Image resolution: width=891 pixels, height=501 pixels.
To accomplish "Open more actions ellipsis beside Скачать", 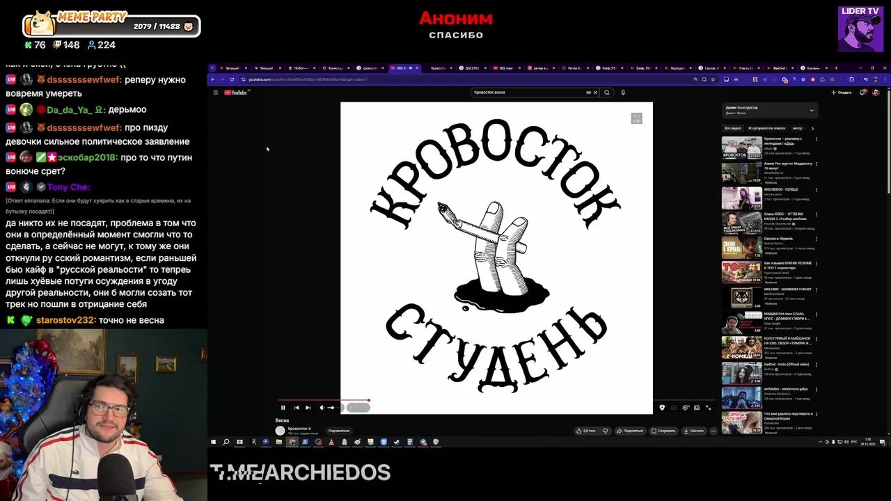I will coord(713,431).
